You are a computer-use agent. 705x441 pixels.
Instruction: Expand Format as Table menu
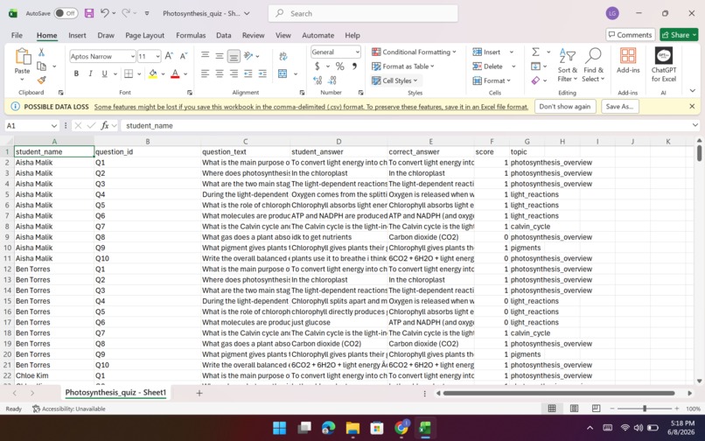pyautogui.click(x=403, y=66)
